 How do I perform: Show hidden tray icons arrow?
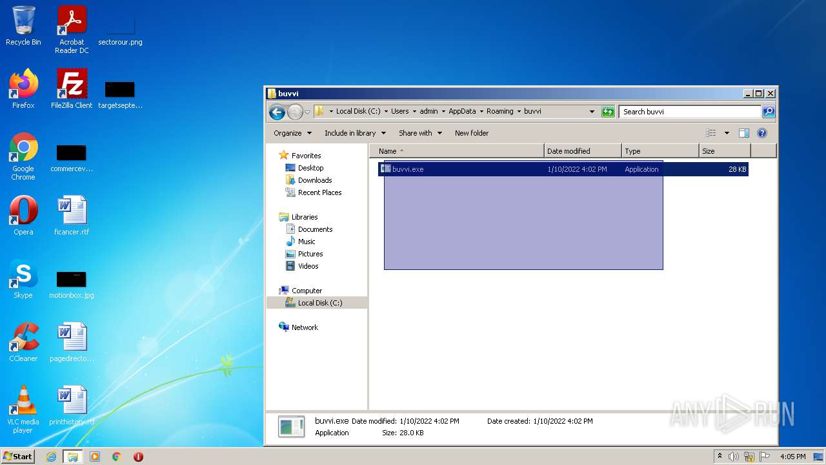[720, 457]
